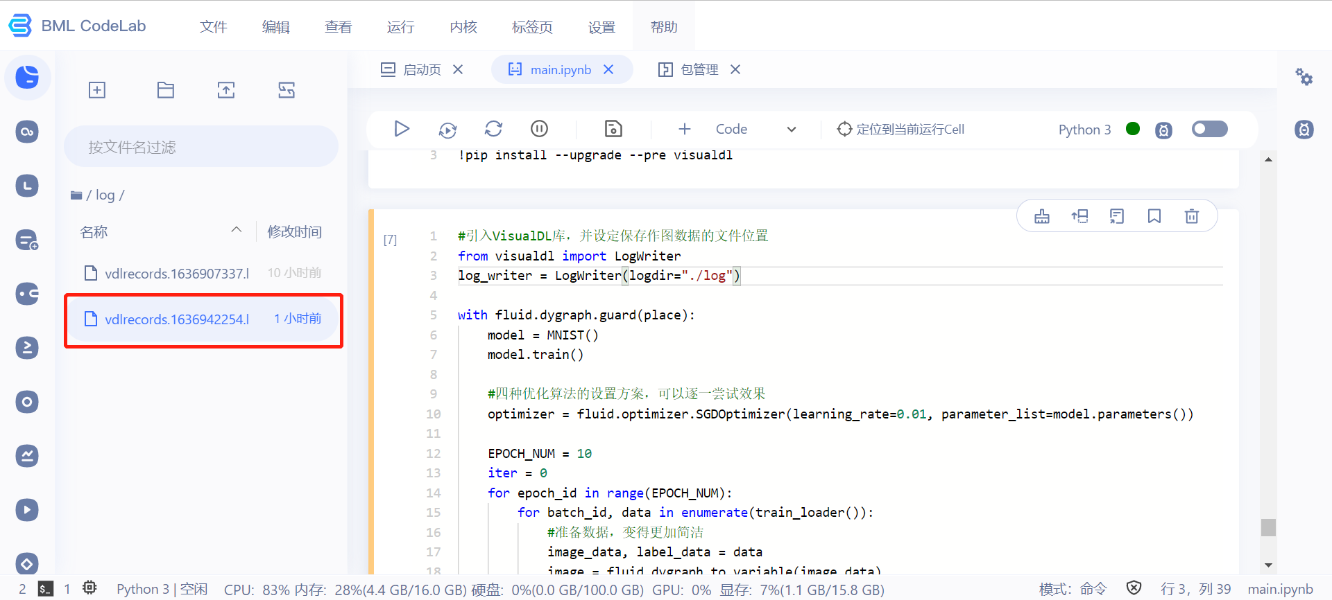The width and height of the screenshot is (1332, 600).
Task: Restart kernel and run all cells
Action: coord(448,130)
